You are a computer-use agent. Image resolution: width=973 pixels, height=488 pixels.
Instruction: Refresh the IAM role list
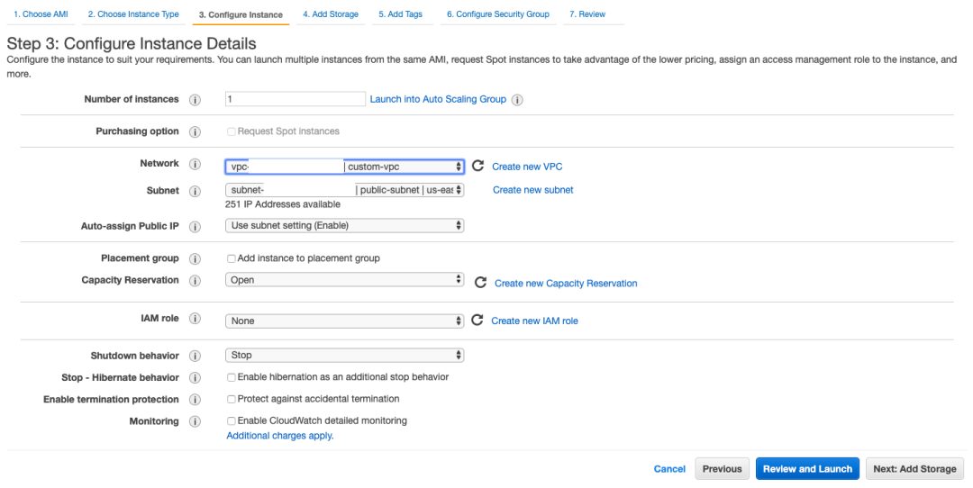click(x=477, y=321)
